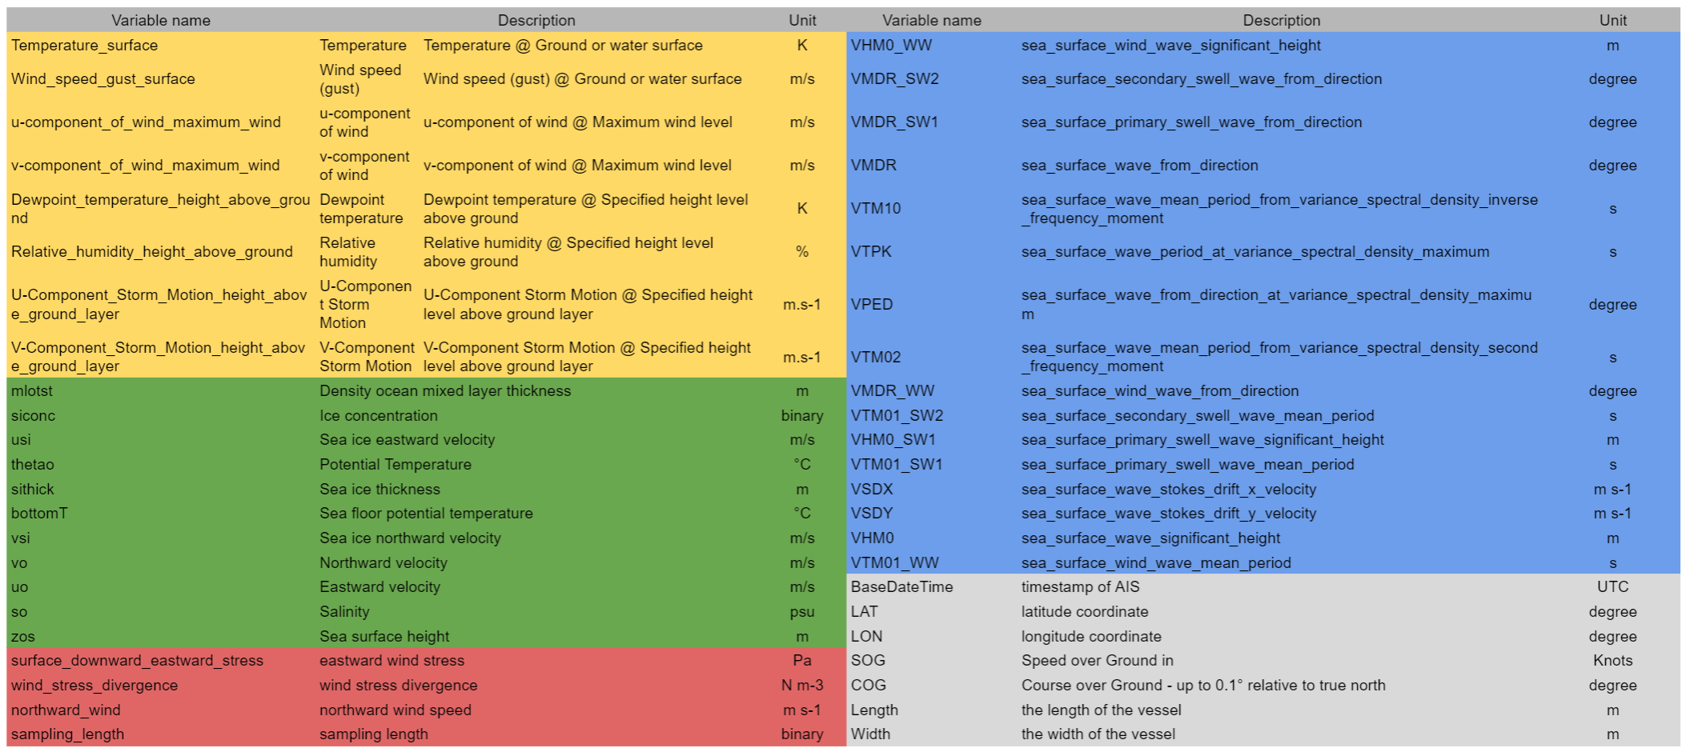Click the '%' unit cell

(x=802, y=252)
